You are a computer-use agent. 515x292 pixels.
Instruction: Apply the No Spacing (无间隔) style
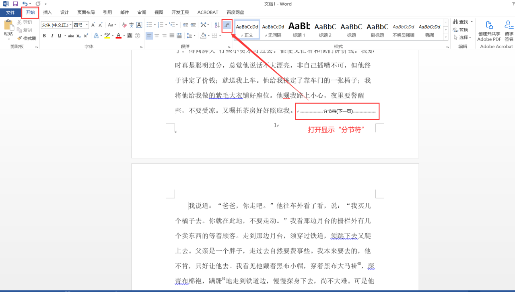coord(273,30)
